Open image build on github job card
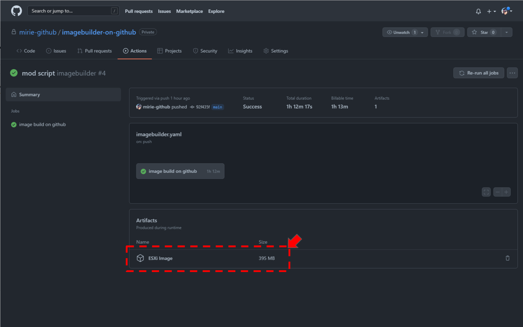The width and height of the screenshot is (523, 327). (x=180, y=171)
